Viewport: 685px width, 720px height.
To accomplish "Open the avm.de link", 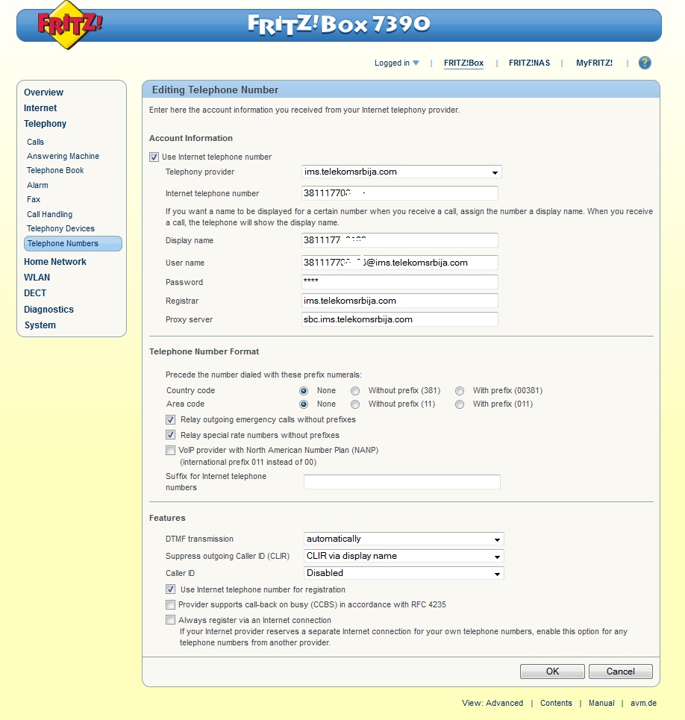I will [643, 703].
